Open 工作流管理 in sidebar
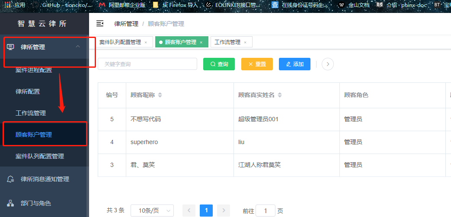 [x=31, y=113]
